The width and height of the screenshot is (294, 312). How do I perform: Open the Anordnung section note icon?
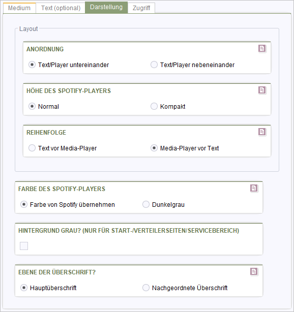[x=262, y=48]
